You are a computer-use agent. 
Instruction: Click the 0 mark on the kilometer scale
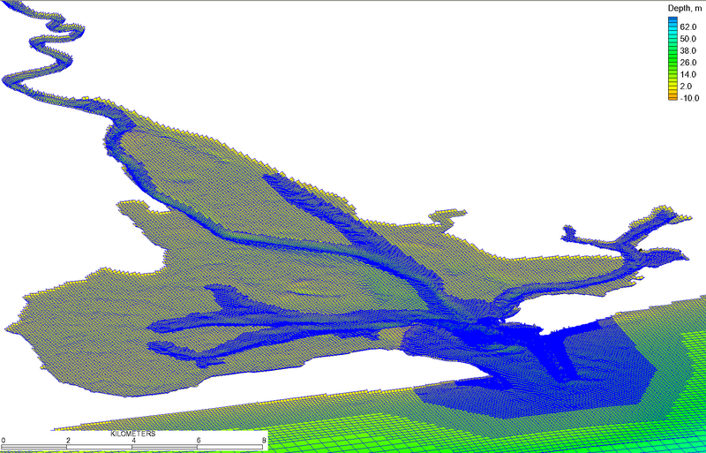[4, 441]
